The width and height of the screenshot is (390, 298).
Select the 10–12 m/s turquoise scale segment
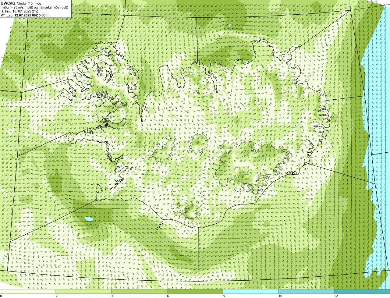[306, 291]
